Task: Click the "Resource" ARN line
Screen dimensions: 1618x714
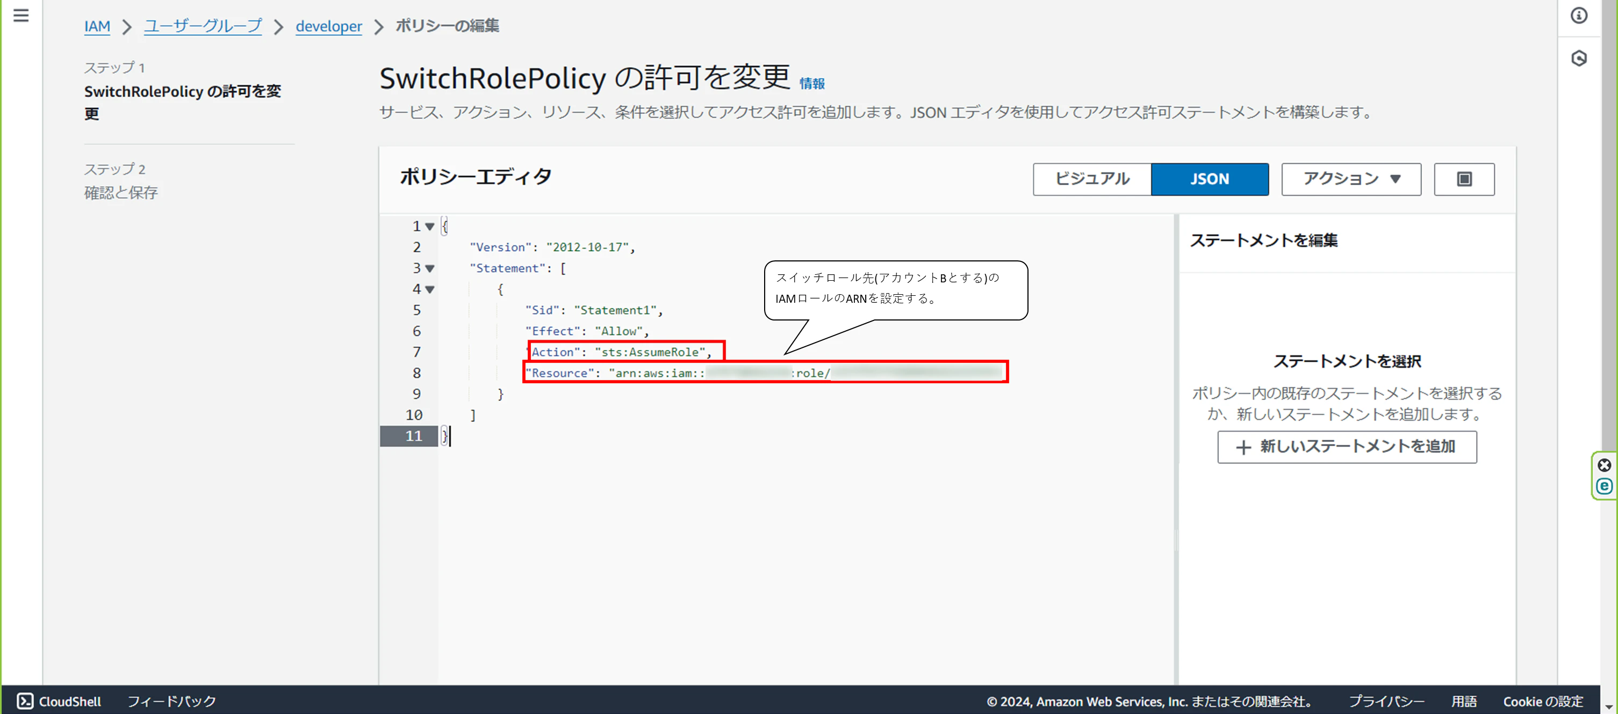Action: 765,373
